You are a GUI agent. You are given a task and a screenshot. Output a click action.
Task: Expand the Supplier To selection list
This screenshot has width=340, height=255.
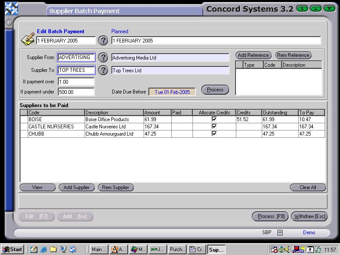pyautogui.click(x=103, y=70)
